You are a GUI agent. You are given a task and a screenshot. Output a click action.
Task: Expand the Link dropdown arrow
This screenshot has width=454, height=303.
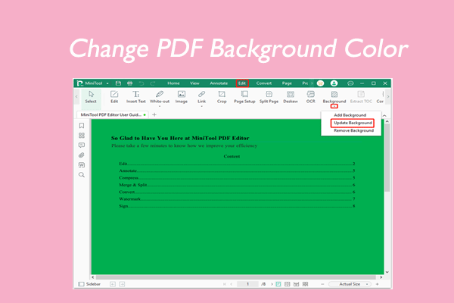tap(201, 106)
